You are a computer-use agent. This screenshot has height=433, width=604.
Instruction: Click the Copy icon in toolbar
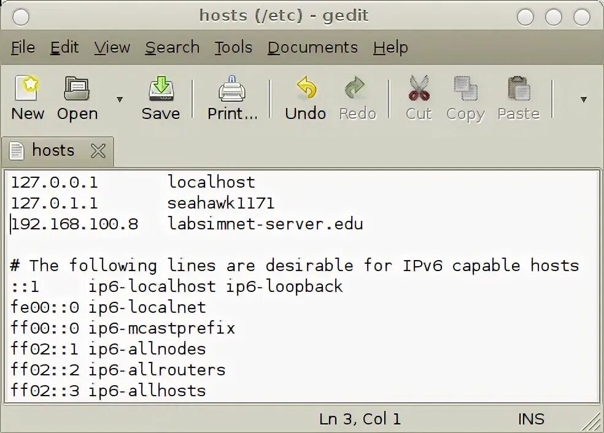pyautogui.click(x=465, y=88)
